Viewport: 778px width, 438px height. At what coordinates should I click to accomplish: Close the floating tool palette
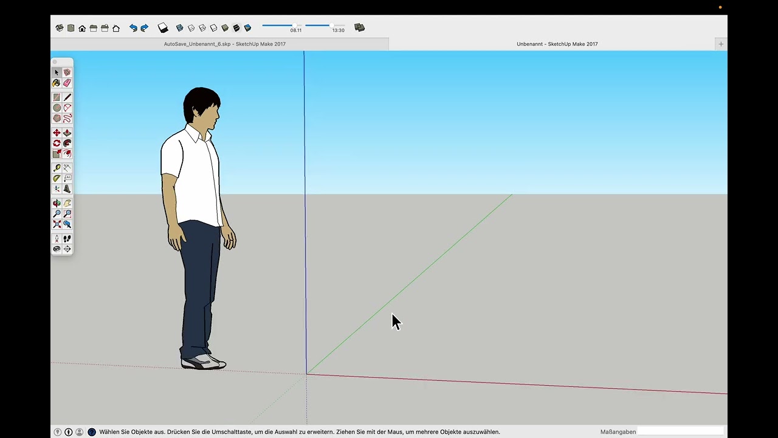click(55, 61)
